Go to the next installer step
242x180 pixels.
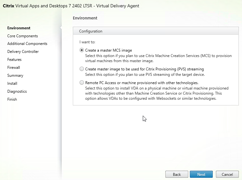201,175
